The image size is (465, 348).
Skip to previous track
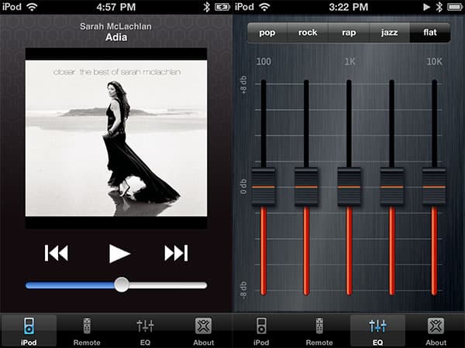[x=57, y=253]
